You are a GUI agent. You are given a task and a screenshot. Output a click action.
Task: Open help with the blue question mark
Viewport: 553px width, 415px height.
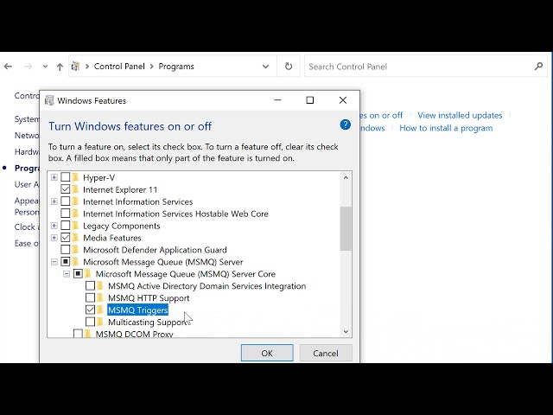click(346, 124)
